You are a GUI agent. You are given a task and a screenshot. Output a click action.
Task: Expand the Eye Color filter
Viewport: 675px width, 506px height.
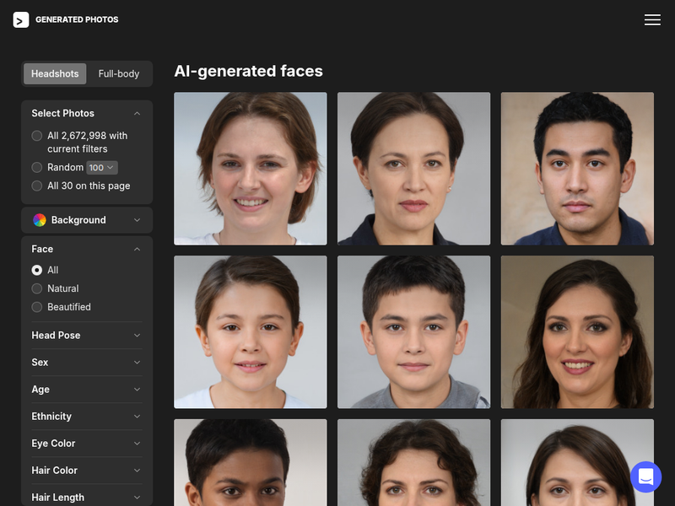pyautogui.click(x=87, y=444)
